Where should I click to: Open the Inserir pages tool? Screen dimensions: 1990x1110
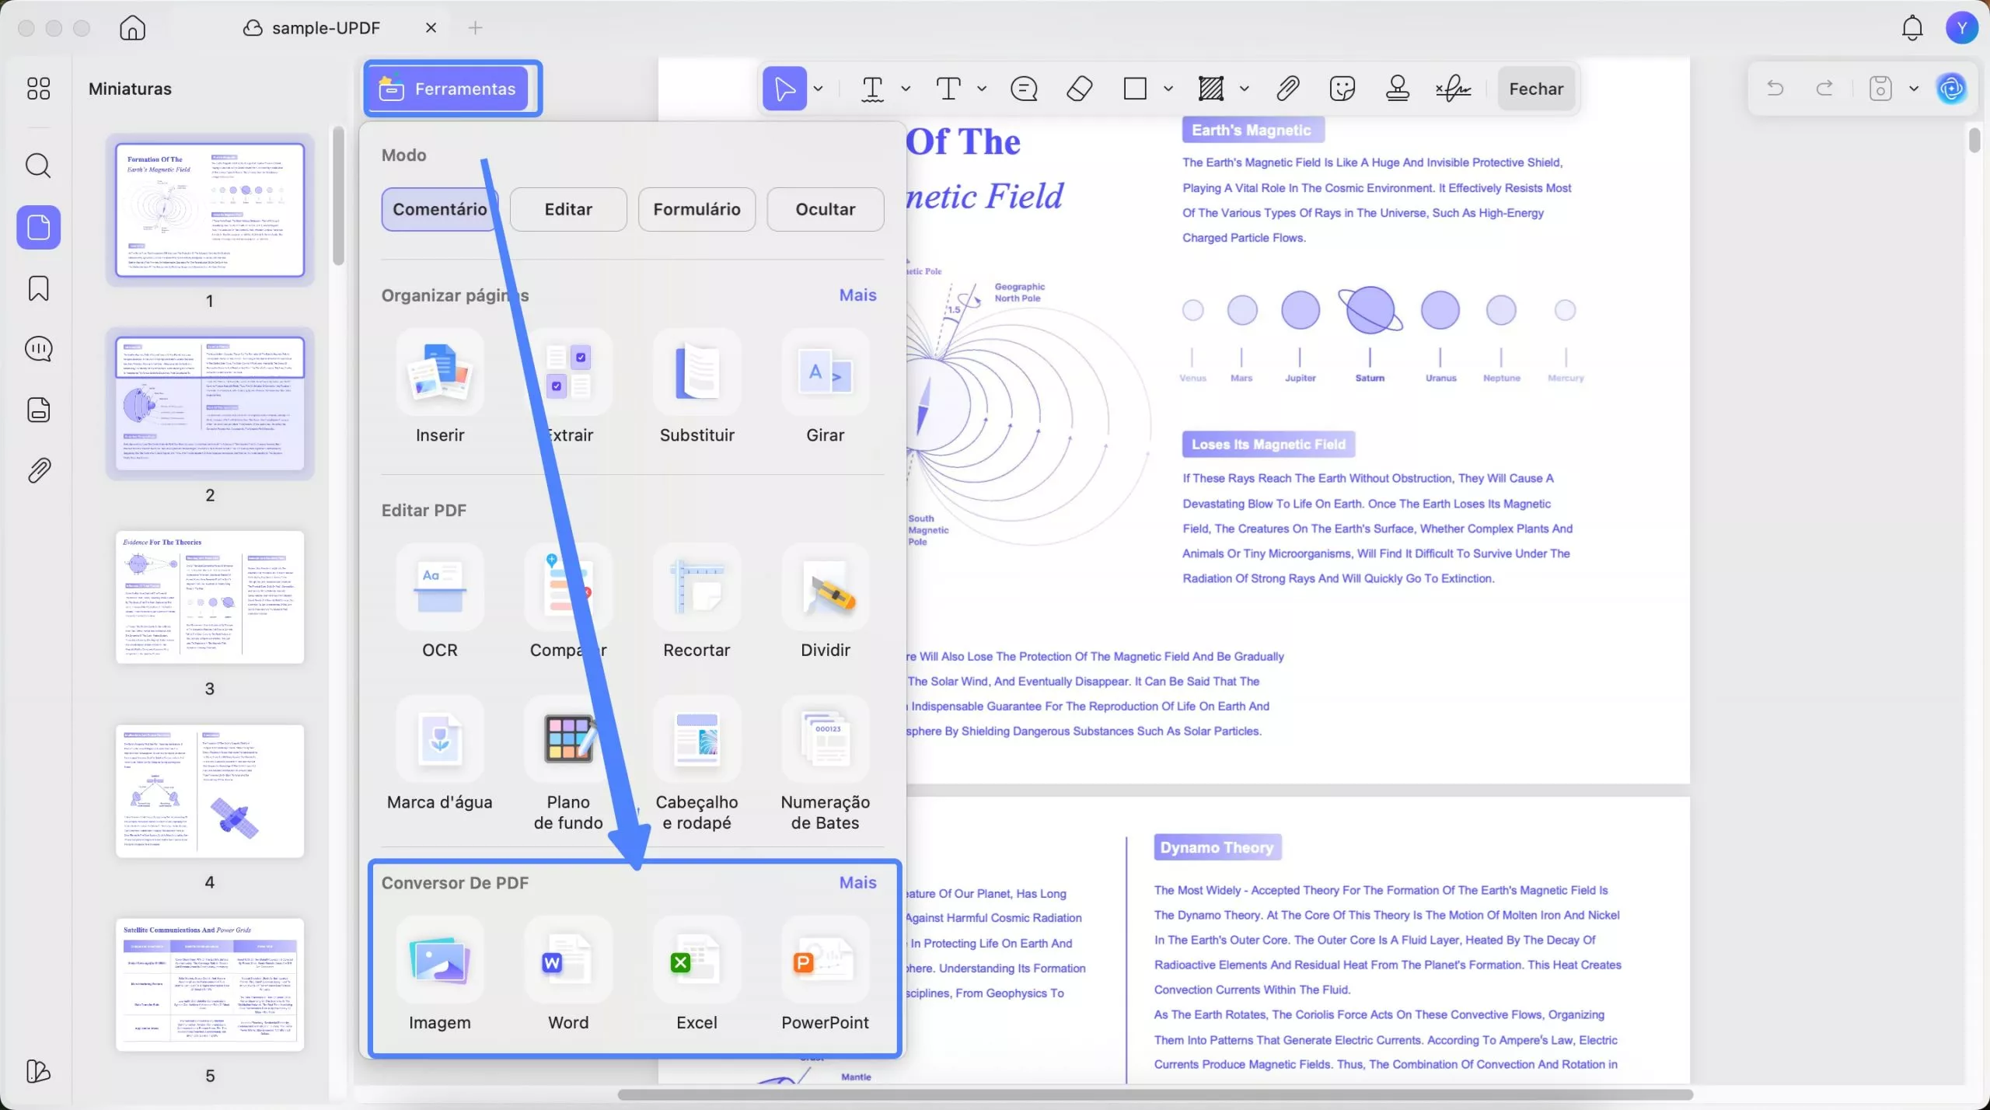[x=440, y=388]
